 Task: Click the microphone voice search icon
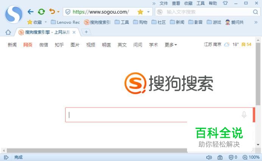(x=244, y=115)
